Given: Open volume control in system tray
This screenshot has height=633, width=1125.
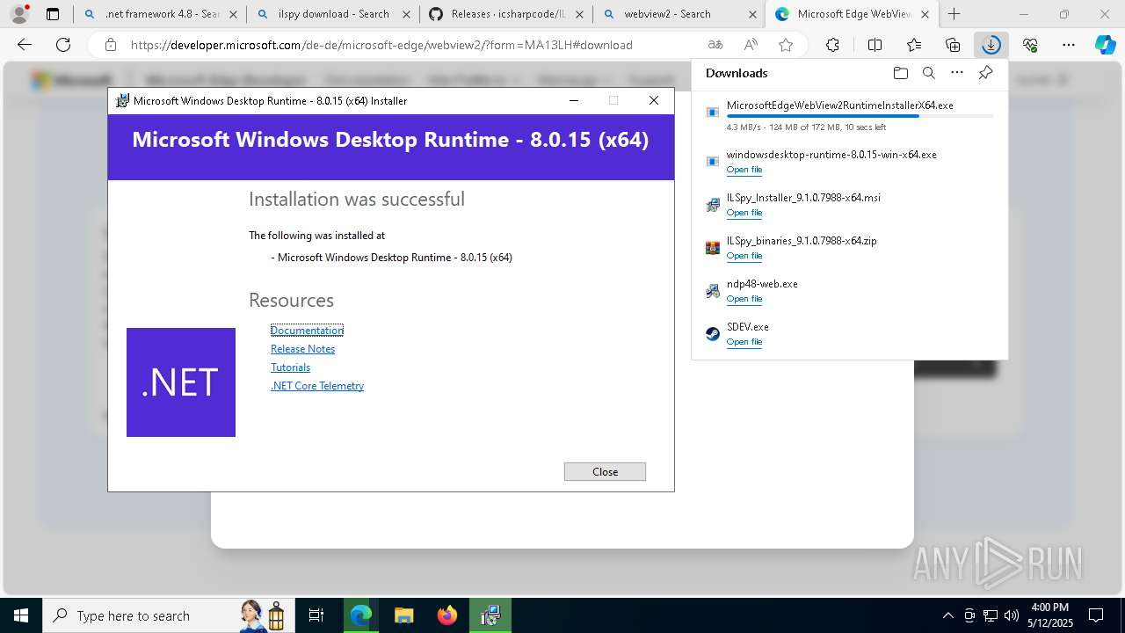Looking at the screenshot, I should 1012,615.
